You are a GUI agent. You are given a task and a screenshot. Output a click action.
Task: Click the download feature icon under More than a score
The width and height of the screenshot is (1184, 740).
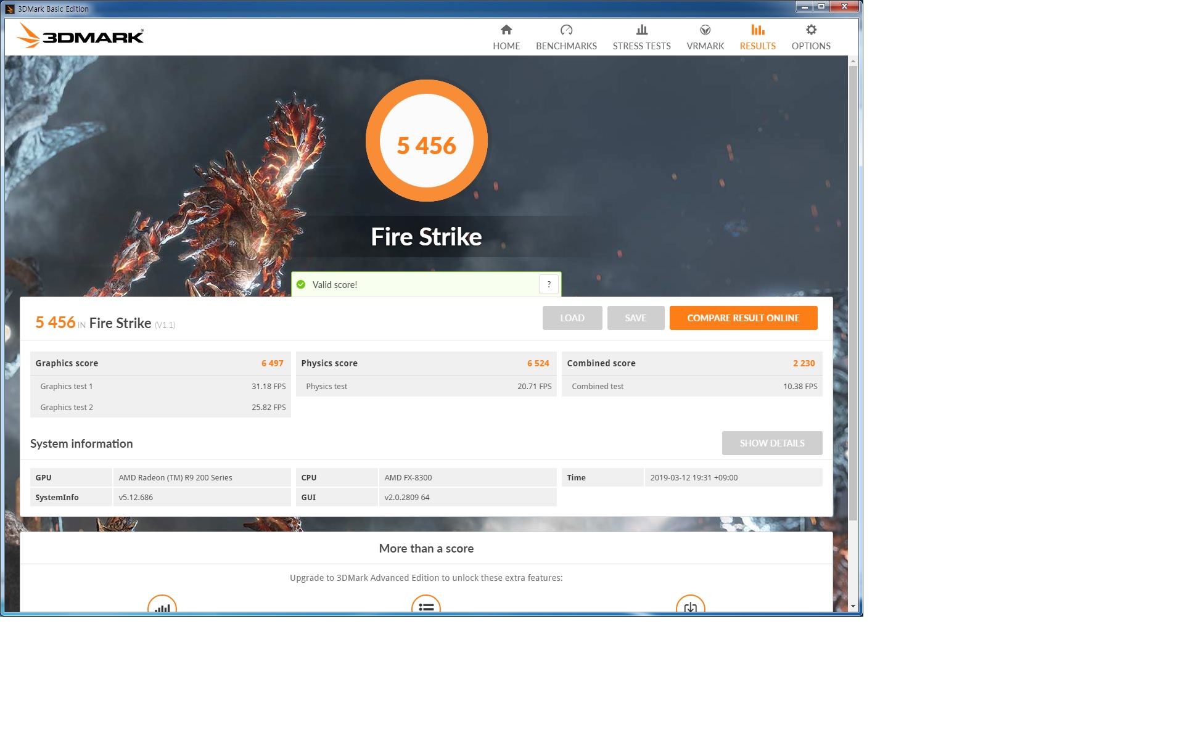coord(691,604)
